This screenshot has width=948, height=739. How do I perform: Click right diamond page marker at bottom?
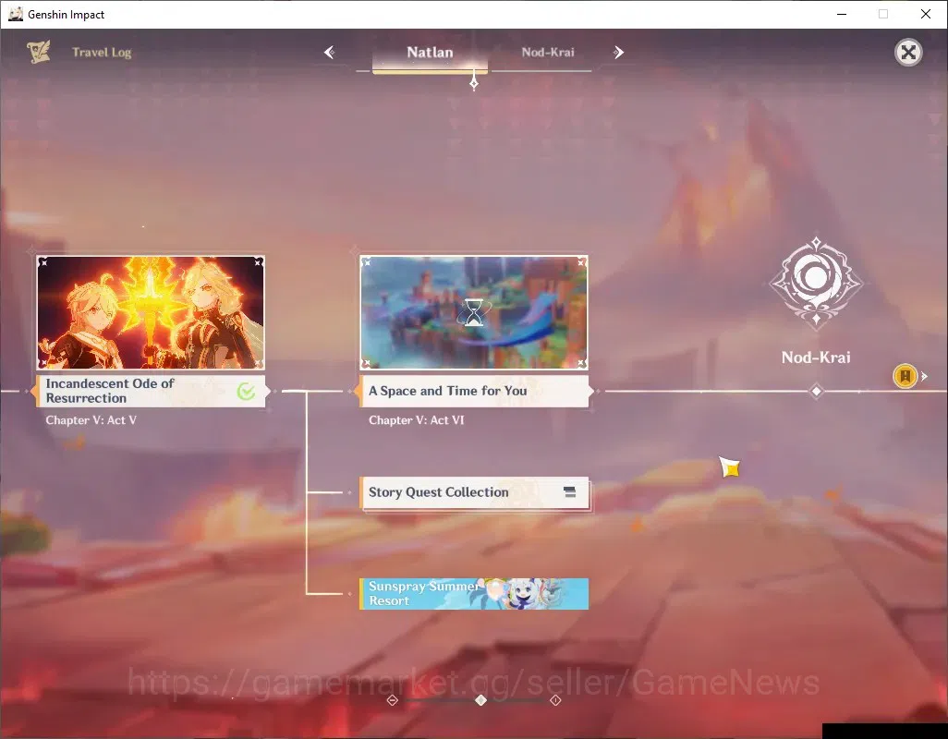555,700
